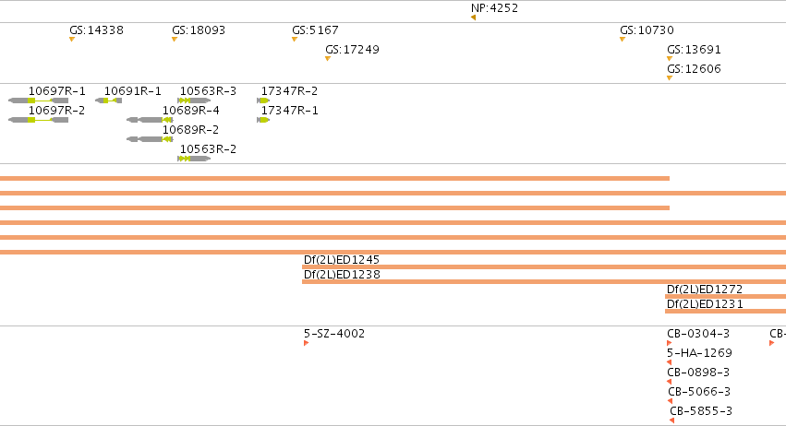Viewport: 786px width, 426px height.
Task: Select the Df(2L)ED1231 deficiency bar
Action: [x=725, y=312]
